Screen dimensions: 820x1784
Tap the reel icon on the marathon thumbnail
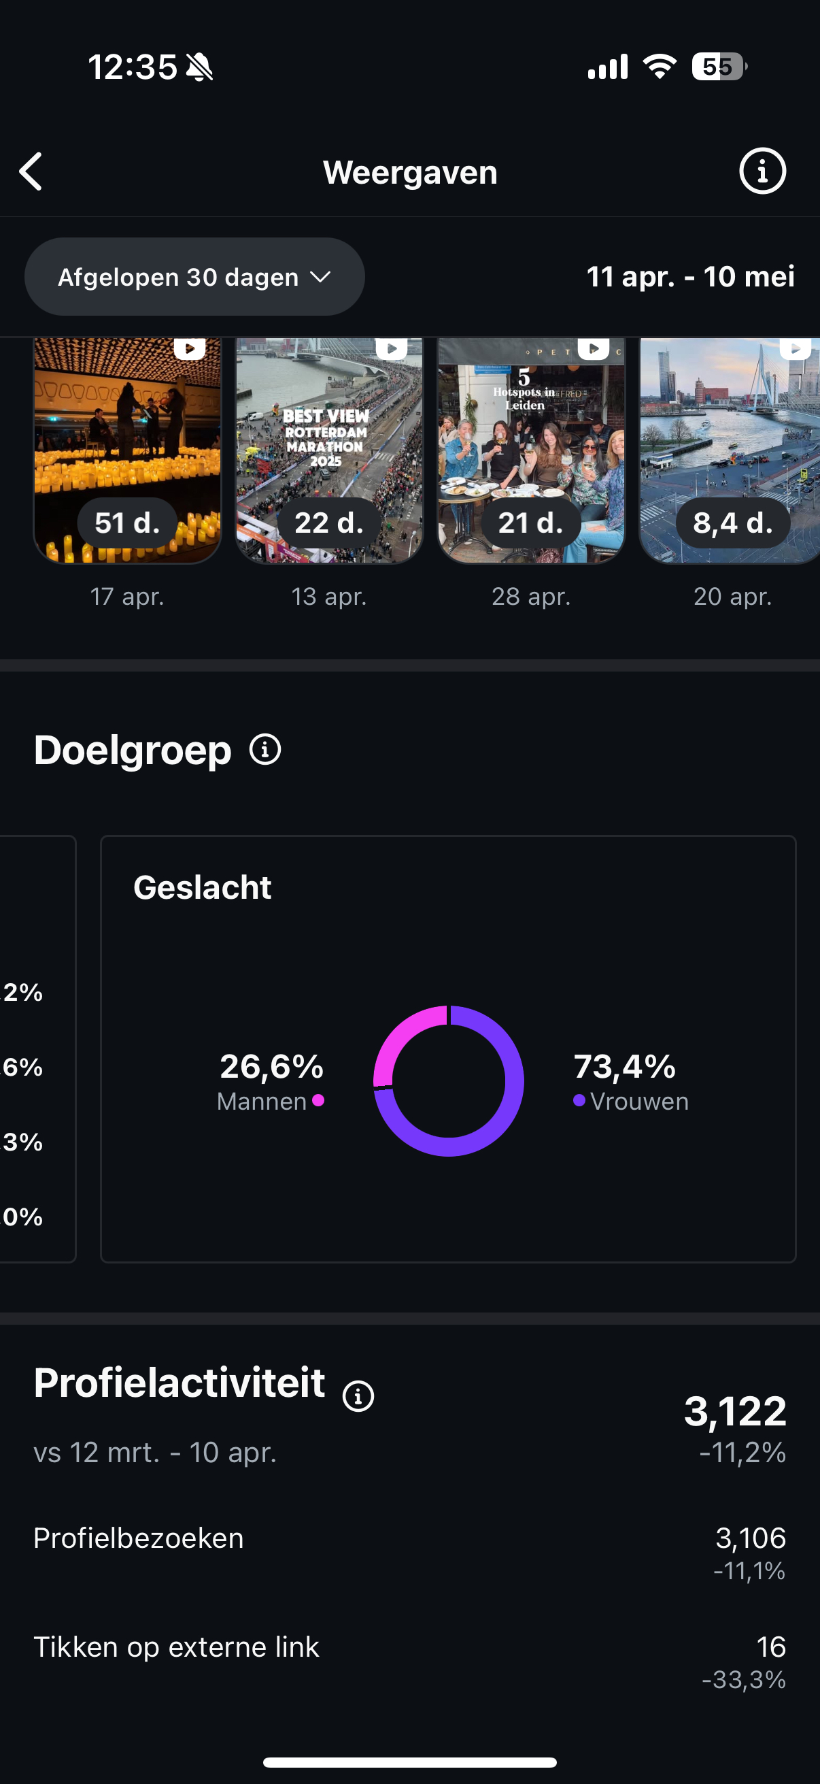pos(391,348)
